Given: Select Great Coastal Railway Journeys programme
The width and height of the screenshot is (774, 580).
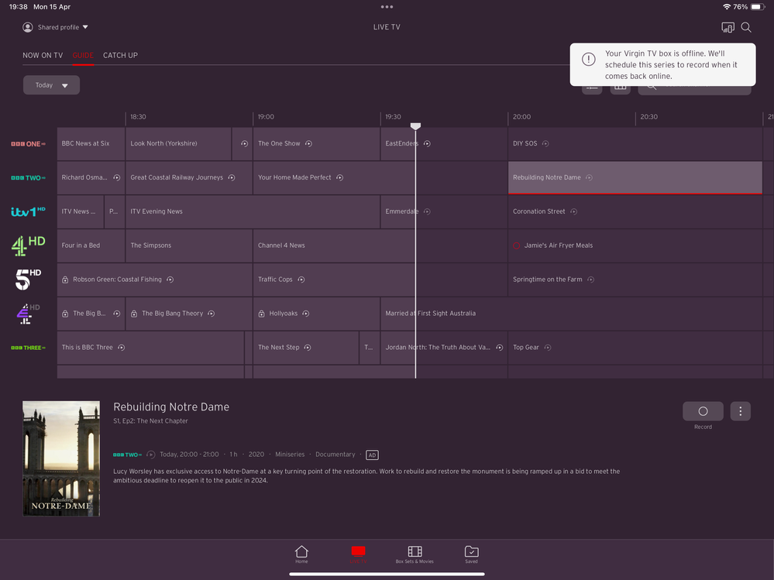Looking at the screenshot, I should [189, 177].
